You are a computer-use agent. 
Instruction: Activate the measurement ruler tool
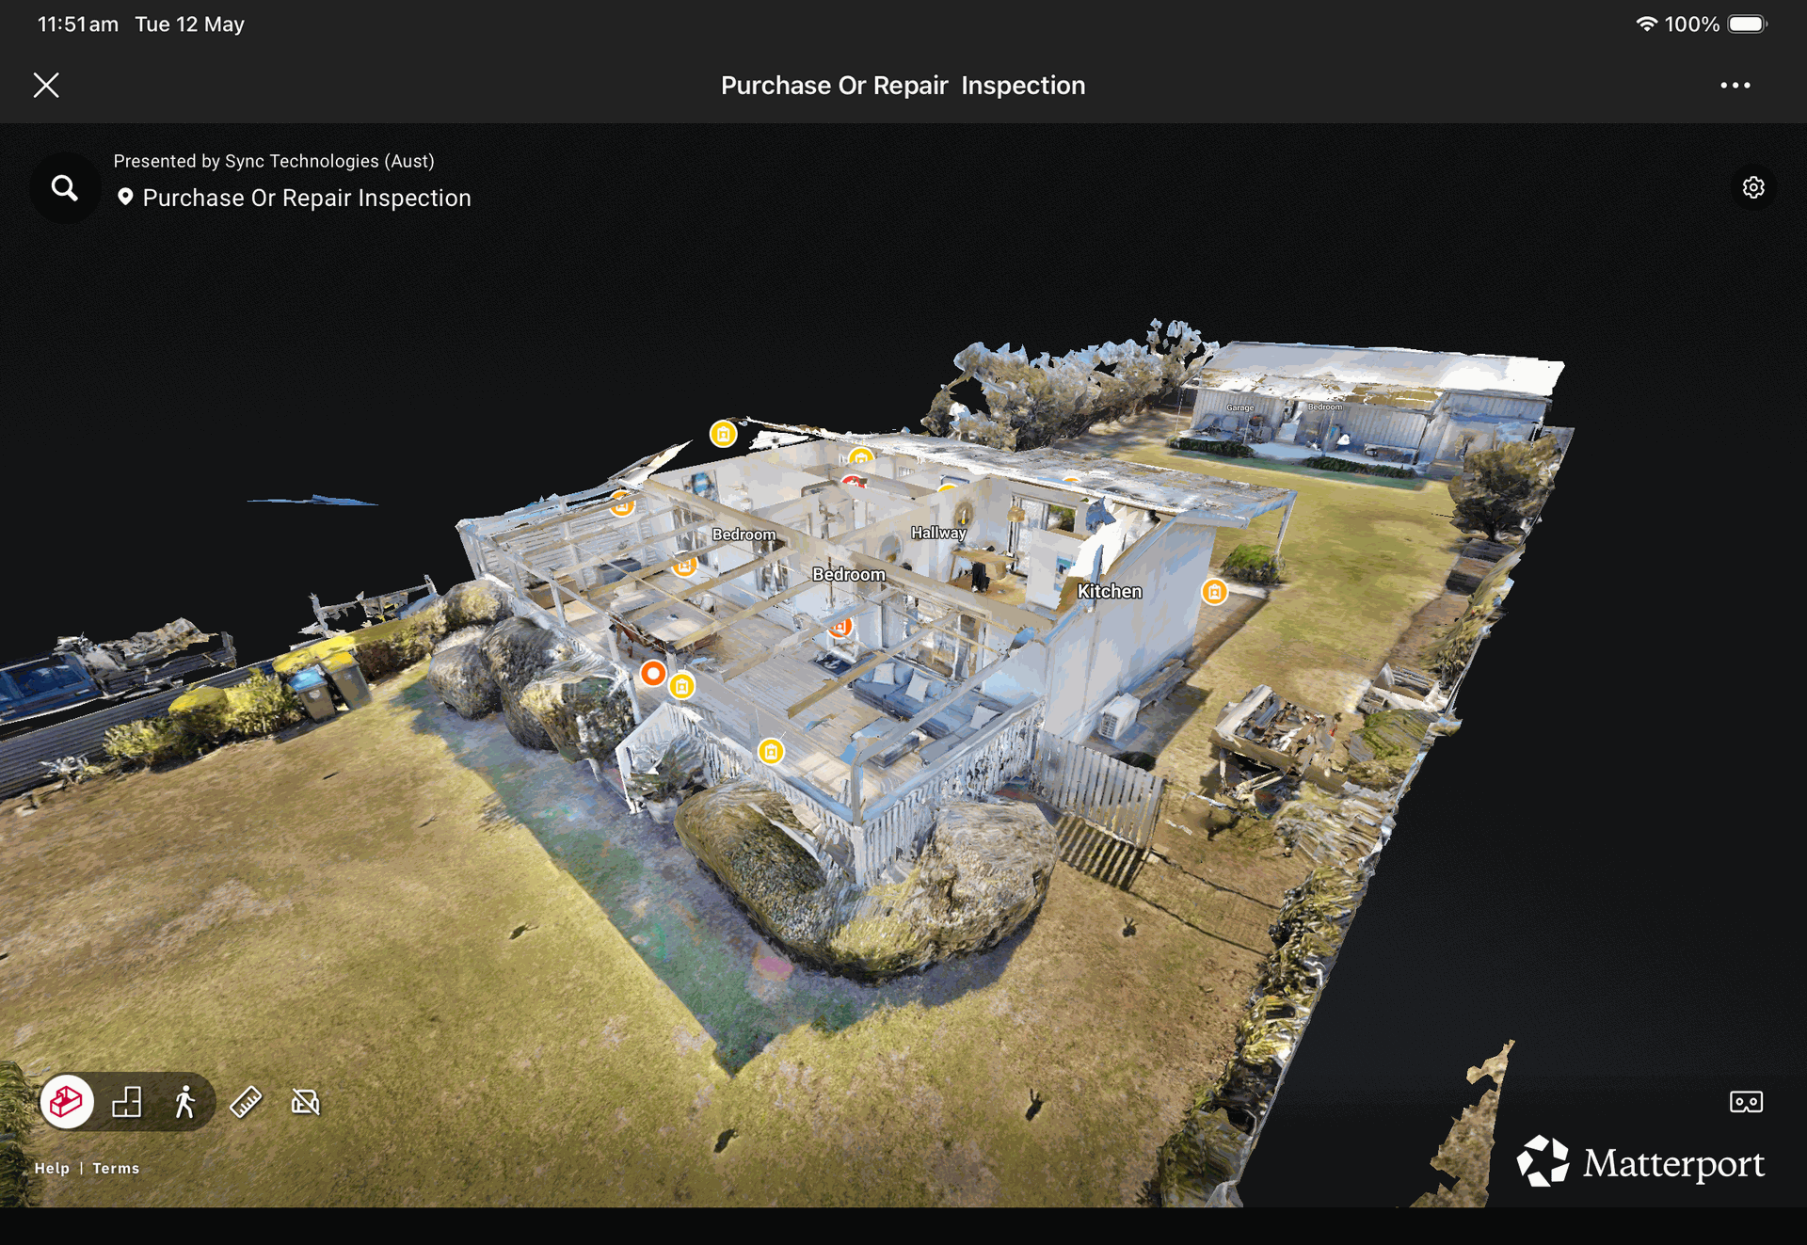246,1101
